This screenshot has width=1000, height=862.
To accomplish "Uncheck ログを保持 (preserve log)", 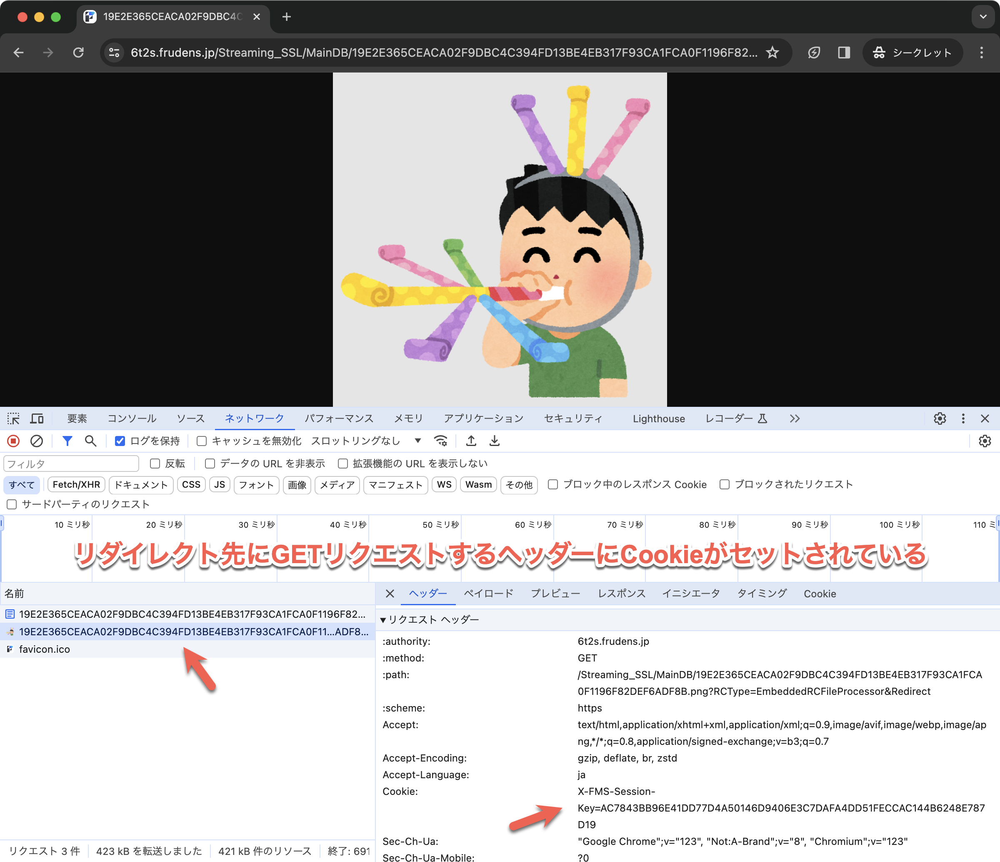I will click(x=120, y=441).
